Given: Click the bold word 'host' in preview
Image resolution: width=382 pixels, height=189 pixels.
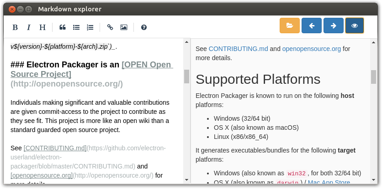Looking at the screenshot, I should click(347, 96).
